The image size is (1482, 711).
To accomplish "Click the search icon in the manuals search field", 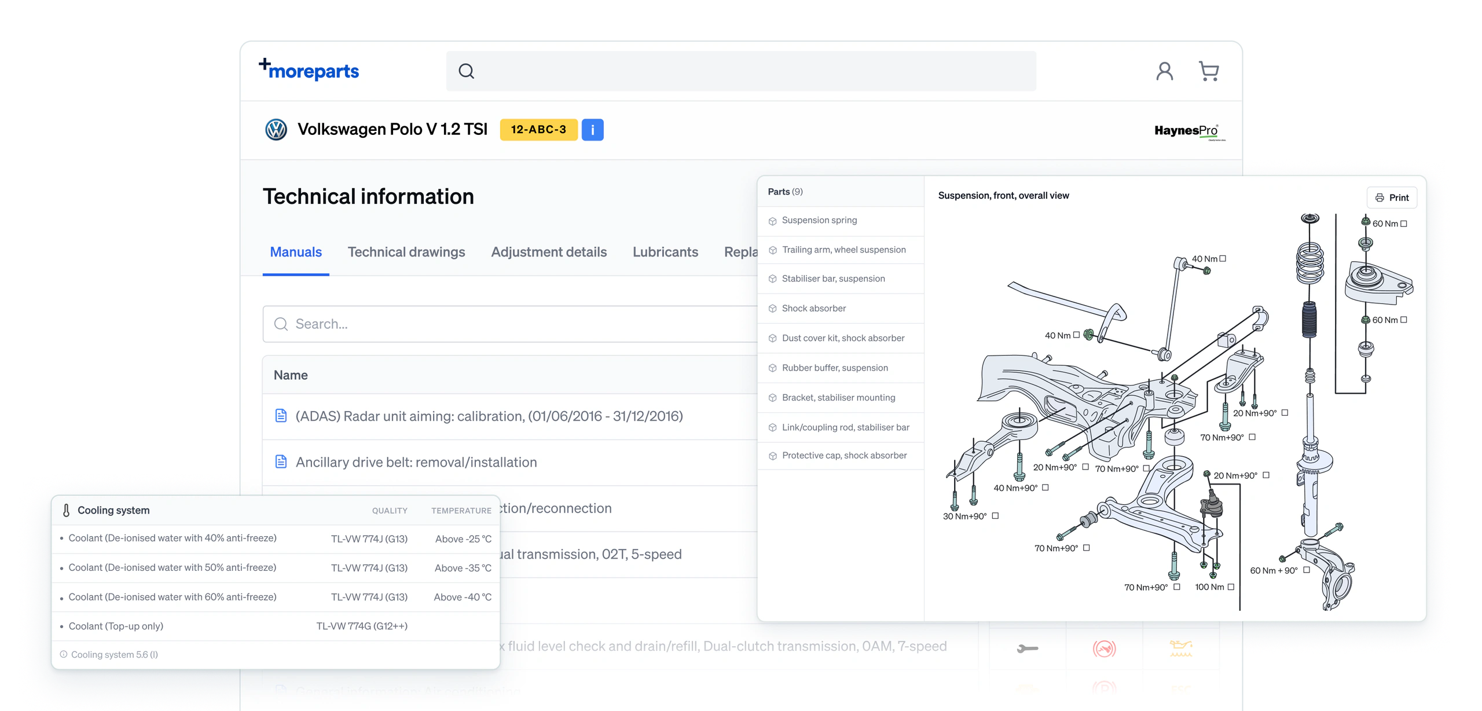I will point(281,324).
